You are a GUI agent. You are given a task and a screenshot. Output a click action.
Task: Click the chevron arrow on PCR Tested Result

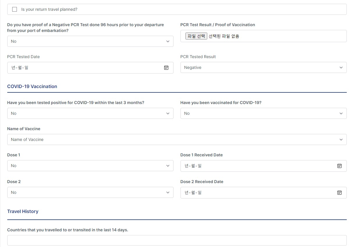[341, 68]
